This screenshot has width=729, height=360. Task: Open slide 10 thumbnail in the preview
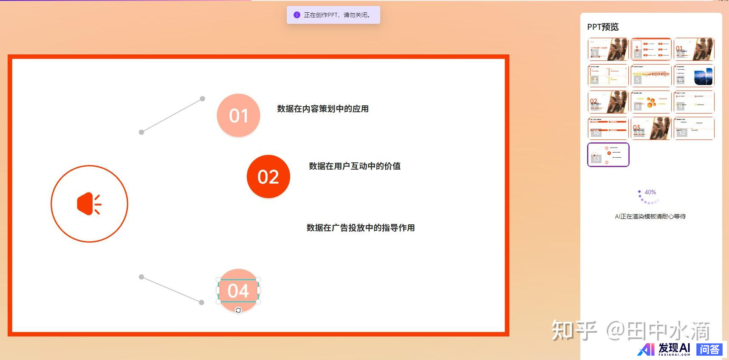click(x=608, y=128)
